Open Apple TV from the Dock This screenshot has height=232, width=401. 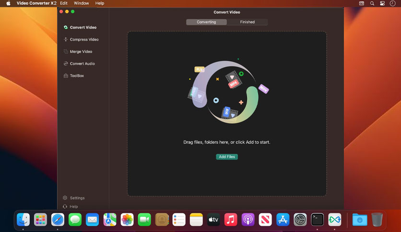point(213,220)
